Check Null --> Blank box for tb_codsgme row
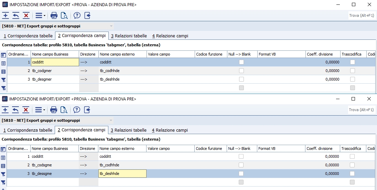 241,165
